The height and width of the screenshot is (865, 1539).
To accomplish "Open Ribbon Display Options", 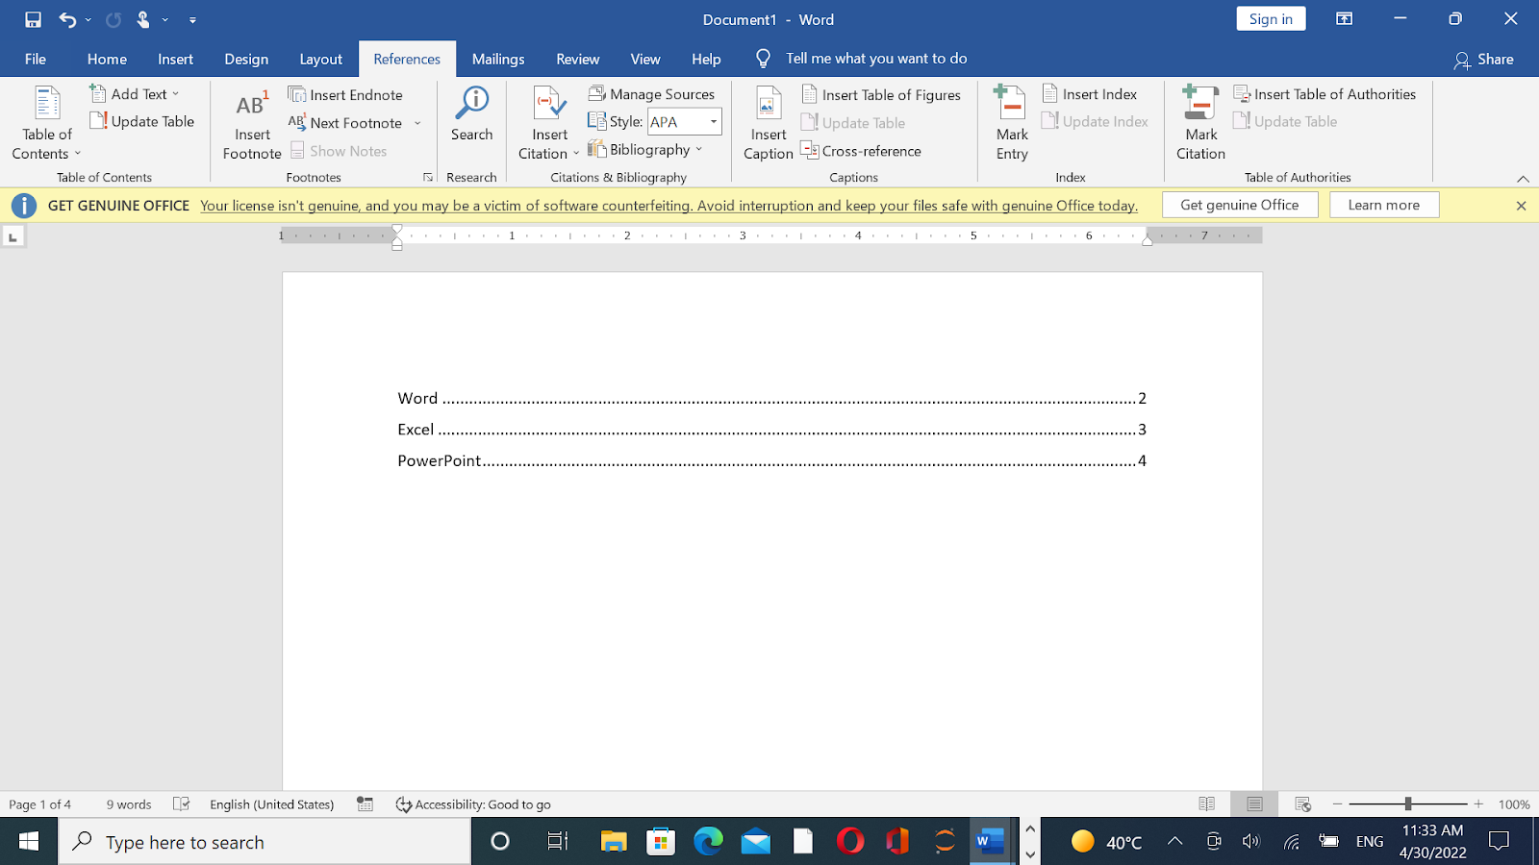I will [1344, 19].
